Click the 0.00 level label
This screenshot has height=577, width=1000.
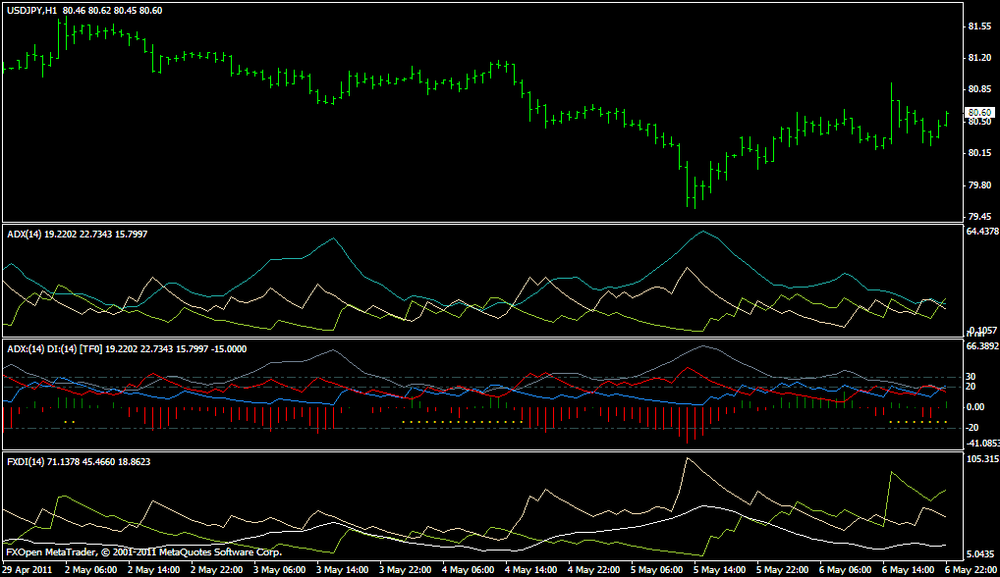coord(975,407)
